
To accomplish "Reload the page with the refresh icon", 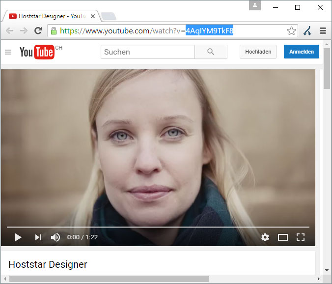I will (38, 31).
